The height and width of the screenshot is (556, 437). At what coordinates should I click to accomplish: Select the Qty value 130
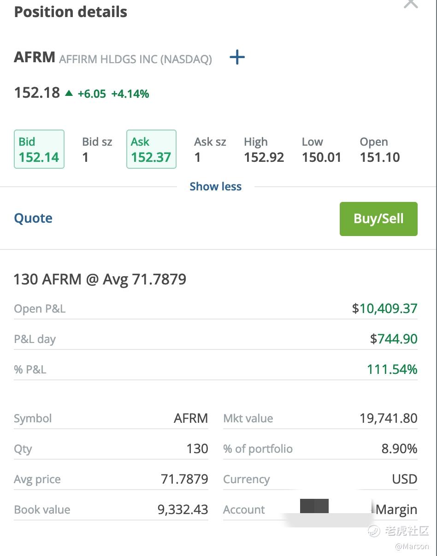click(197, 449)
